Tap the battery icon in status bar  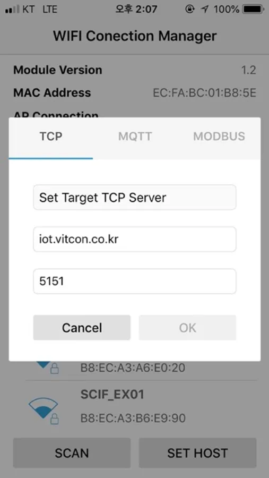pos(253,10)
